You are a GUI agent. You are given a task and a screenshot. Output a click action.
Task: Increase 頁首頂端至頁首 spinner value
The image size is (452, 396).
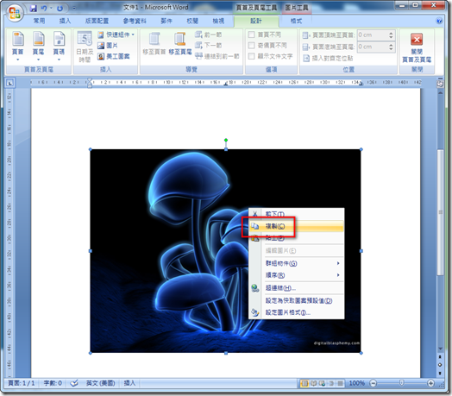click(x=391, y=33)
